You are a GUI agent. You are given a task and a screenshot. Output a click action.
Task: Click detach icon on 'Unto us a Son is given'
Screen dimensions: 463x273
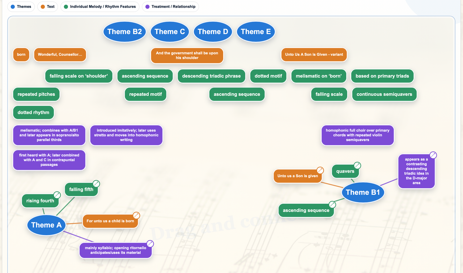[320, 170]
